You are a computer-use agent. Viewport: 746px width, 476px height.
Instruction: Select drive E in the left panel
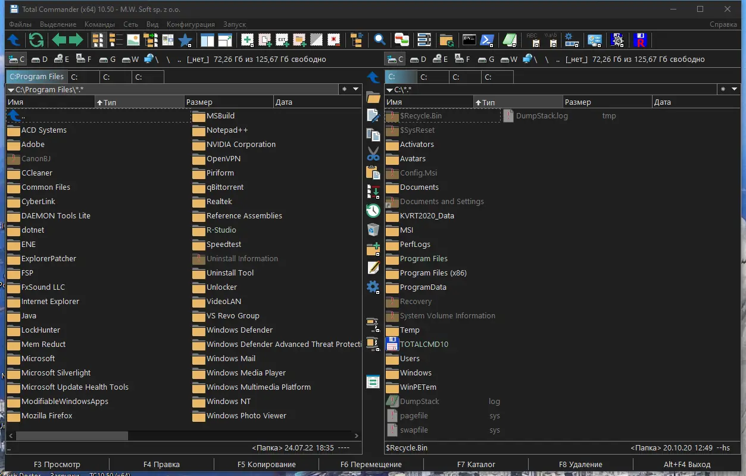click(x=61, y=59)
